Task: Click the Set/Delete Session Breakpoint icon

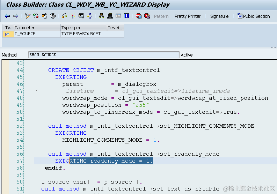Action: 138,16
